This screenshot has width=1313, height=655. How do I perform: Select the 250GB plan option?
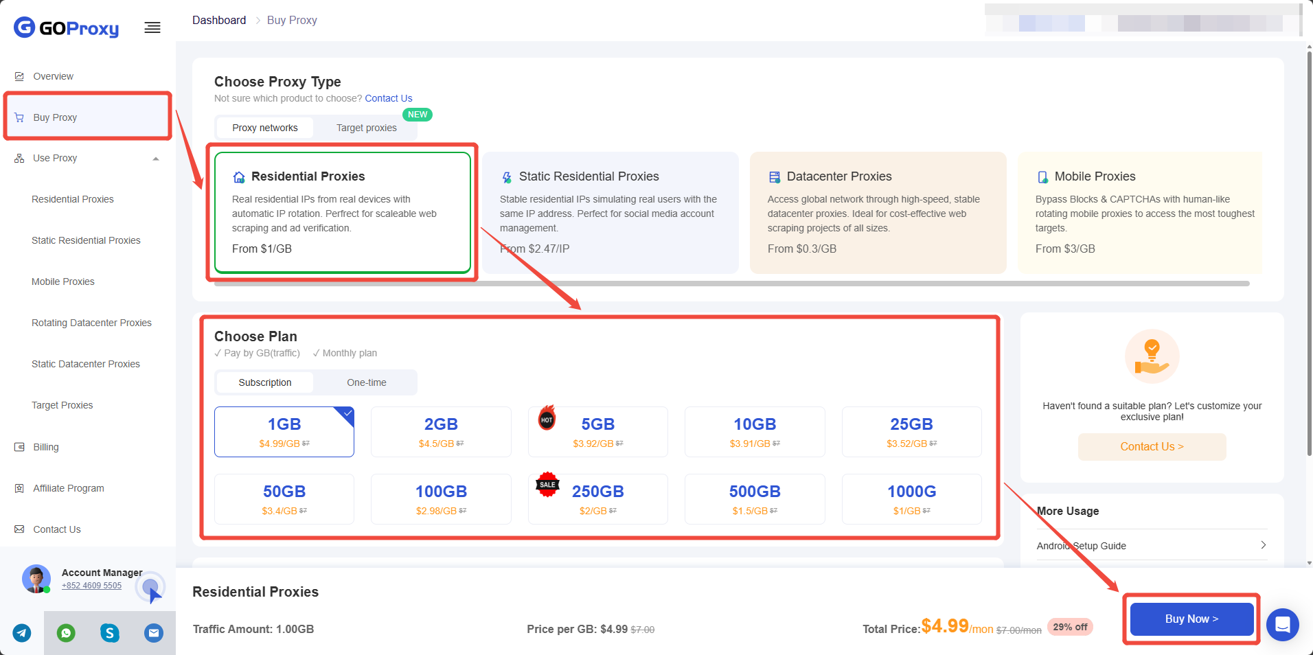[597, 499]
